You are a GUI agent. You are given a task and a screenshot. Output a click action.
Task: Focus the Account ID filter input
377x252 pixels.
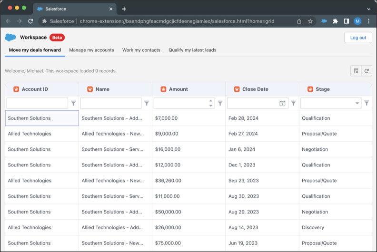pyautogui.click(x=37, y=103)
